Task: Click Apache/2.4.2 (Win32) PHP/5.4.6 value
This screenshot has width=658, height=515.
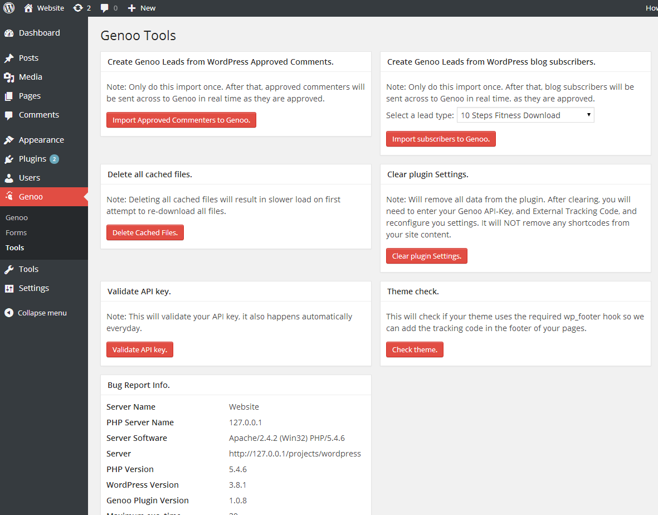Action: coord(286,438)
